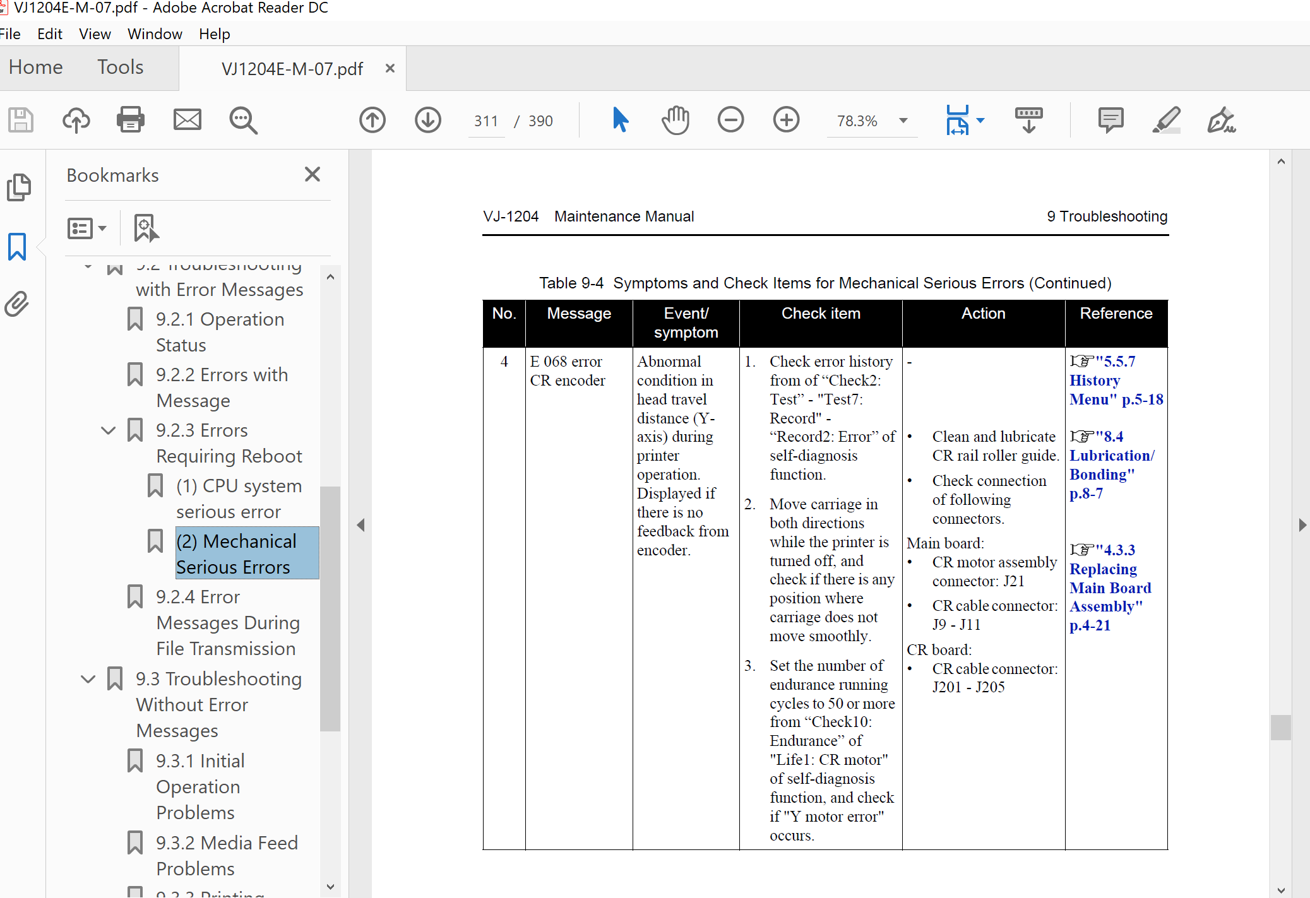Follow the 5.5.7 History Menu p.5-18 link

coord(1116,381)
